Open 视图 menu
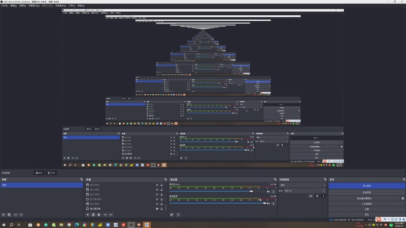 coord(23,6)
